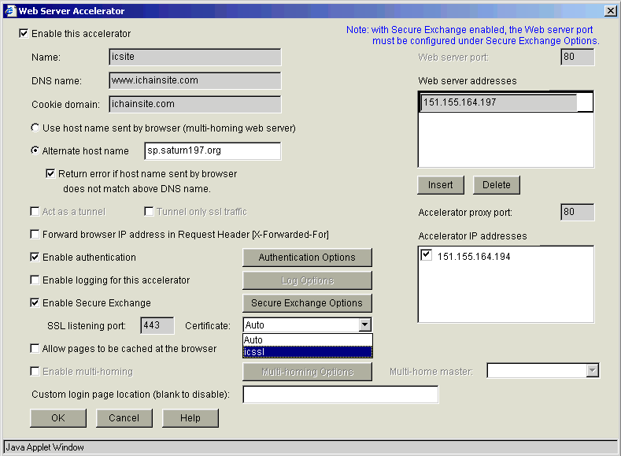Click the Java applet icon in title bar

(x=10, y=11)
